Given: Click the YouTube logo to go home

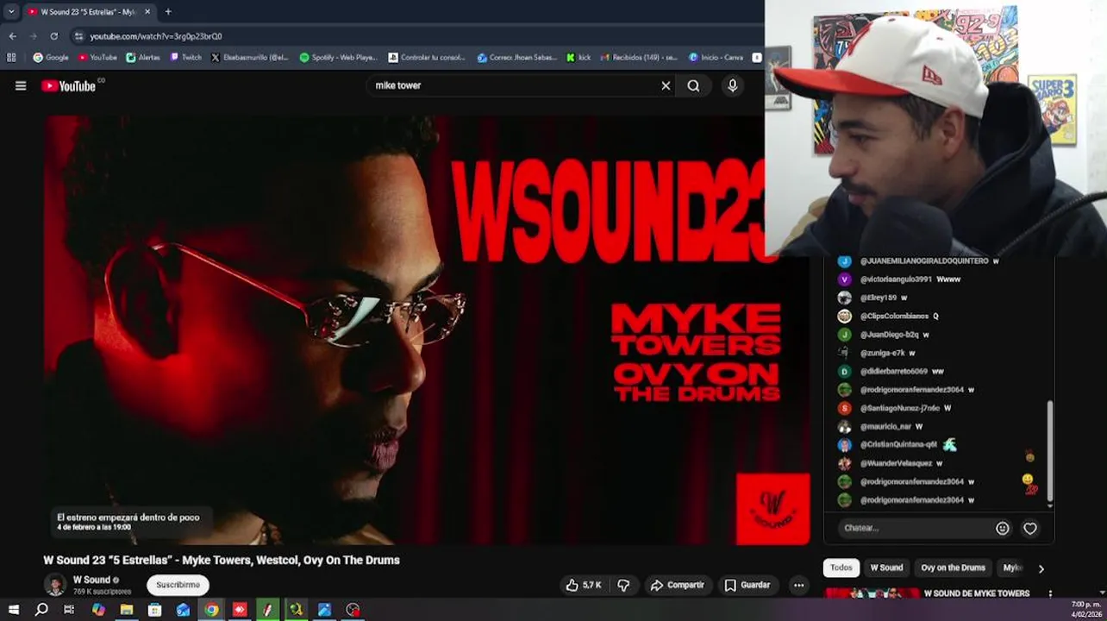Looking at the screenshot, I should [68, 85].
